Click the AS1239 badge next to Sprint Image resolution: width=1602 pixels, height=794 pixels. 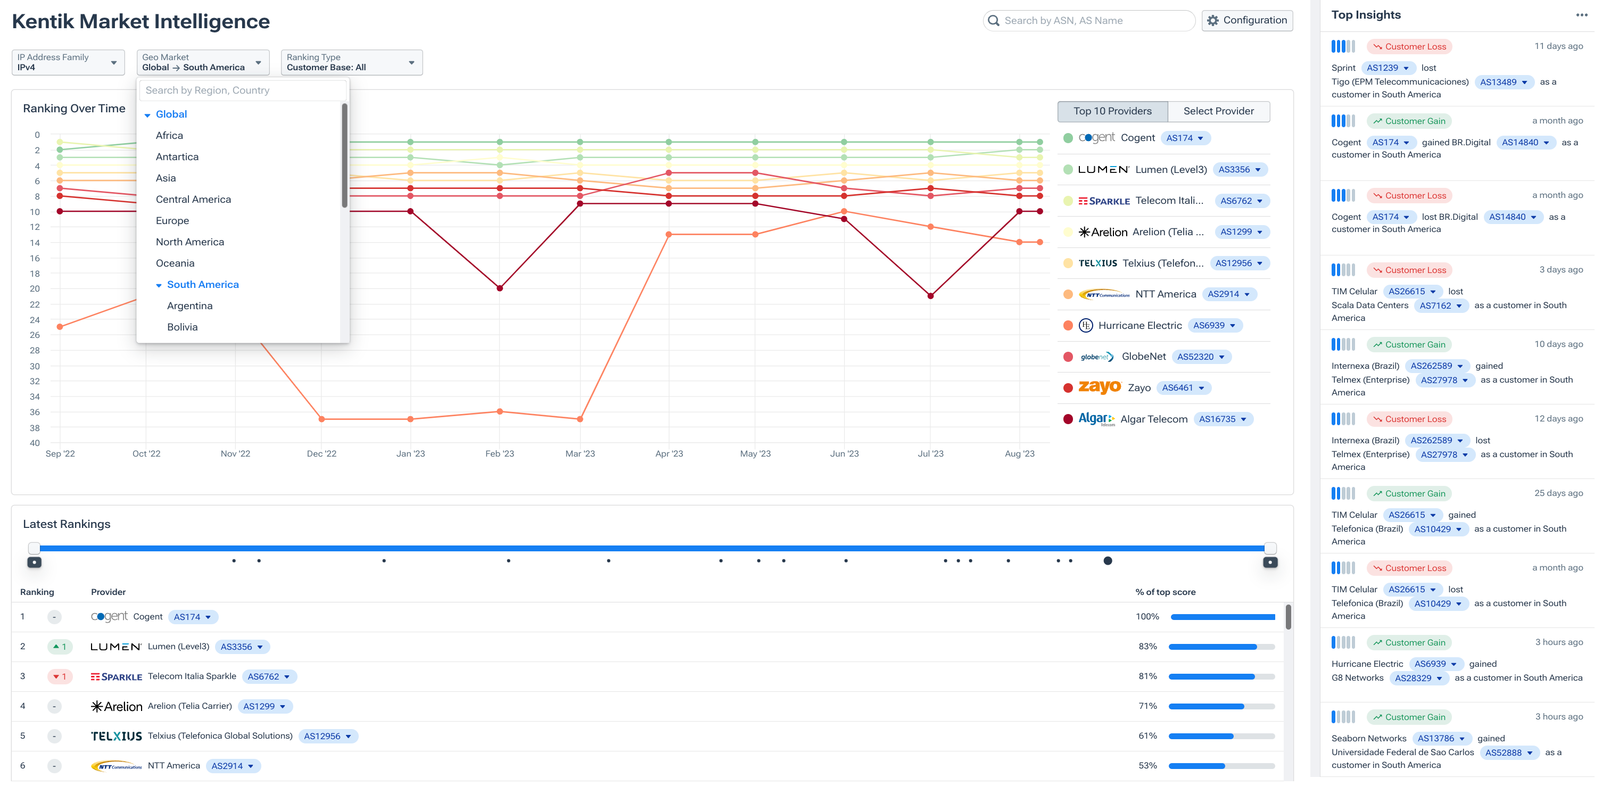1388,68
